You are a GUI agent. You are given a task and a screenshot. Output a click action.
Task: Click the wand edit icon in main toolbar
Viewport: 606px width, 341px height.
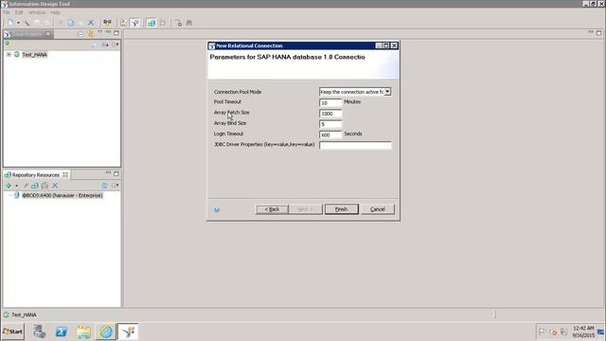coord(27,23)
